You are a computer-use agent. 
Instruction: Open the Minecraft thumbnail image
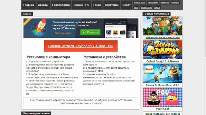pos(163,26)
